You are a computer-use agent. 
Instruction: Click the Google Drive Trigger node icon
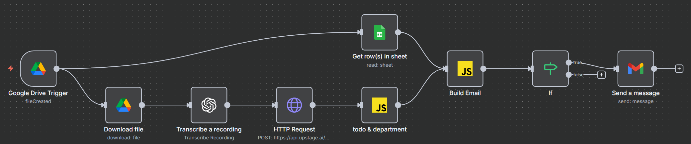click(x=38, y=69)
